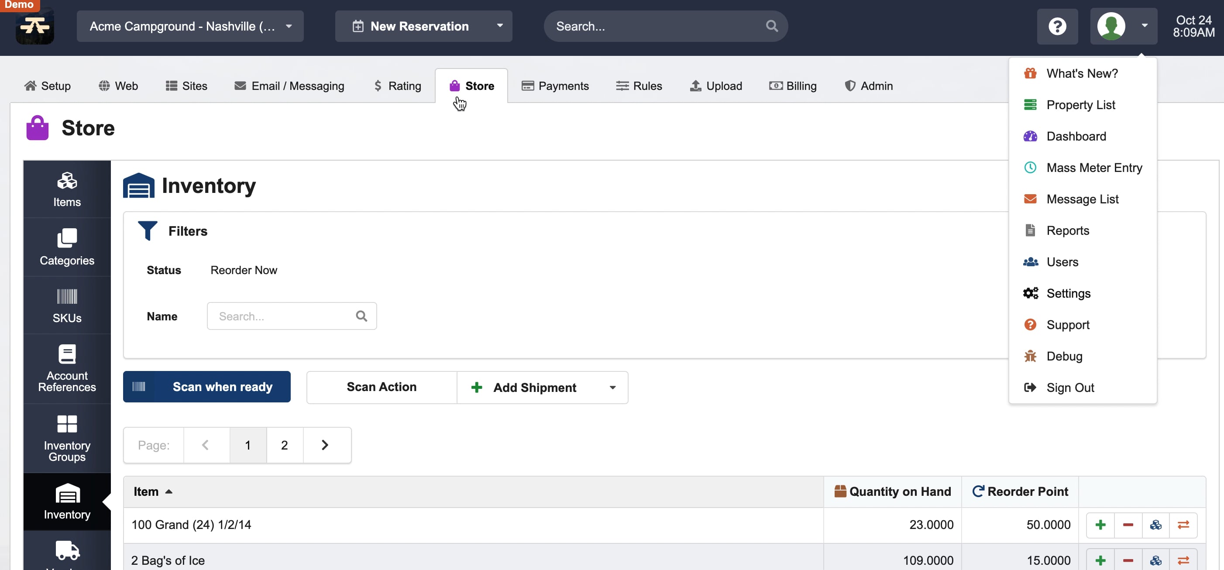Sort by Reorder Point column
The width and height of the screenshot is (1224, 570).
tap(1020, 491)
